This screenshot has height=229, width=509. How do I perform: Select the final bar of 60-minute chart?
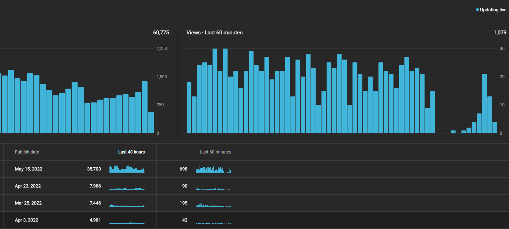[x=495, y=128]
